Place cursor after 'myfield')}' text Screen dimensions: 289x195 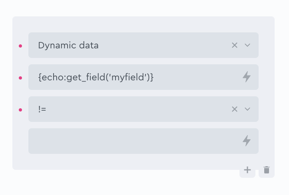click(154, 77)
